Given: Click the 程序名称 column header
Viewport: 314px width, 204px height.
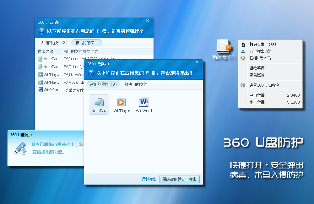Looking at the screenshot, I should click(46, 51).
